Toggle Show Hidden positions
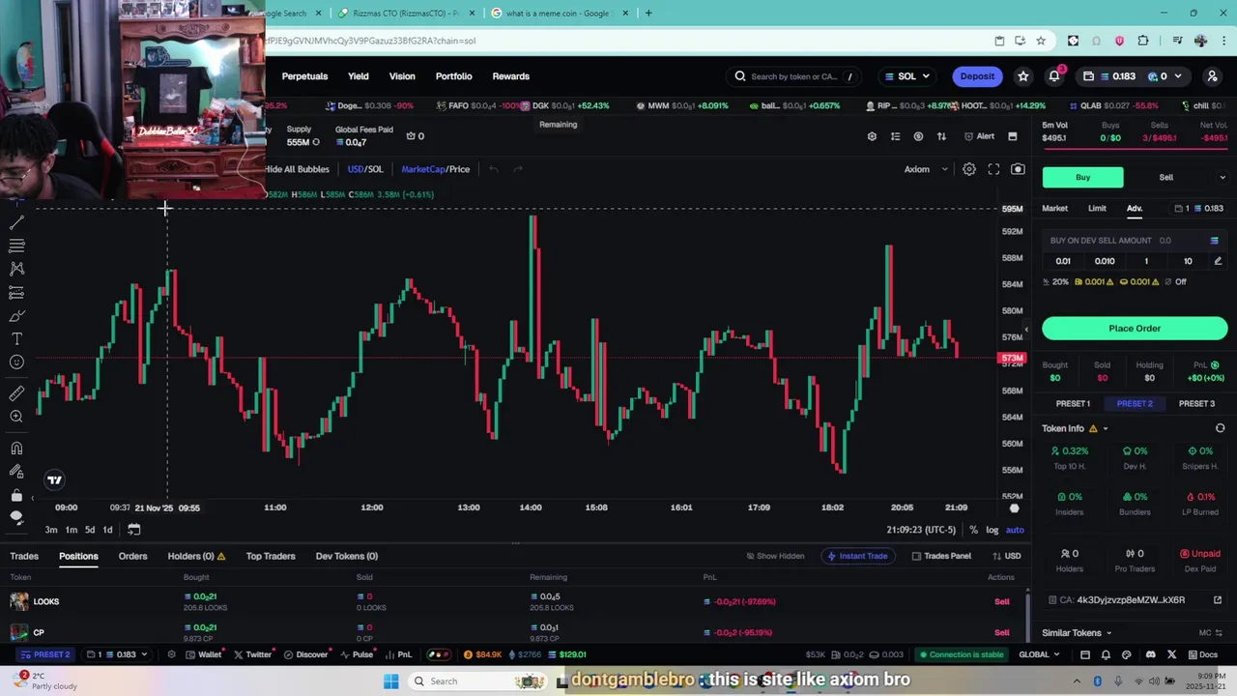Viewport: 1237px width, 696px height. tap(775, 556)
